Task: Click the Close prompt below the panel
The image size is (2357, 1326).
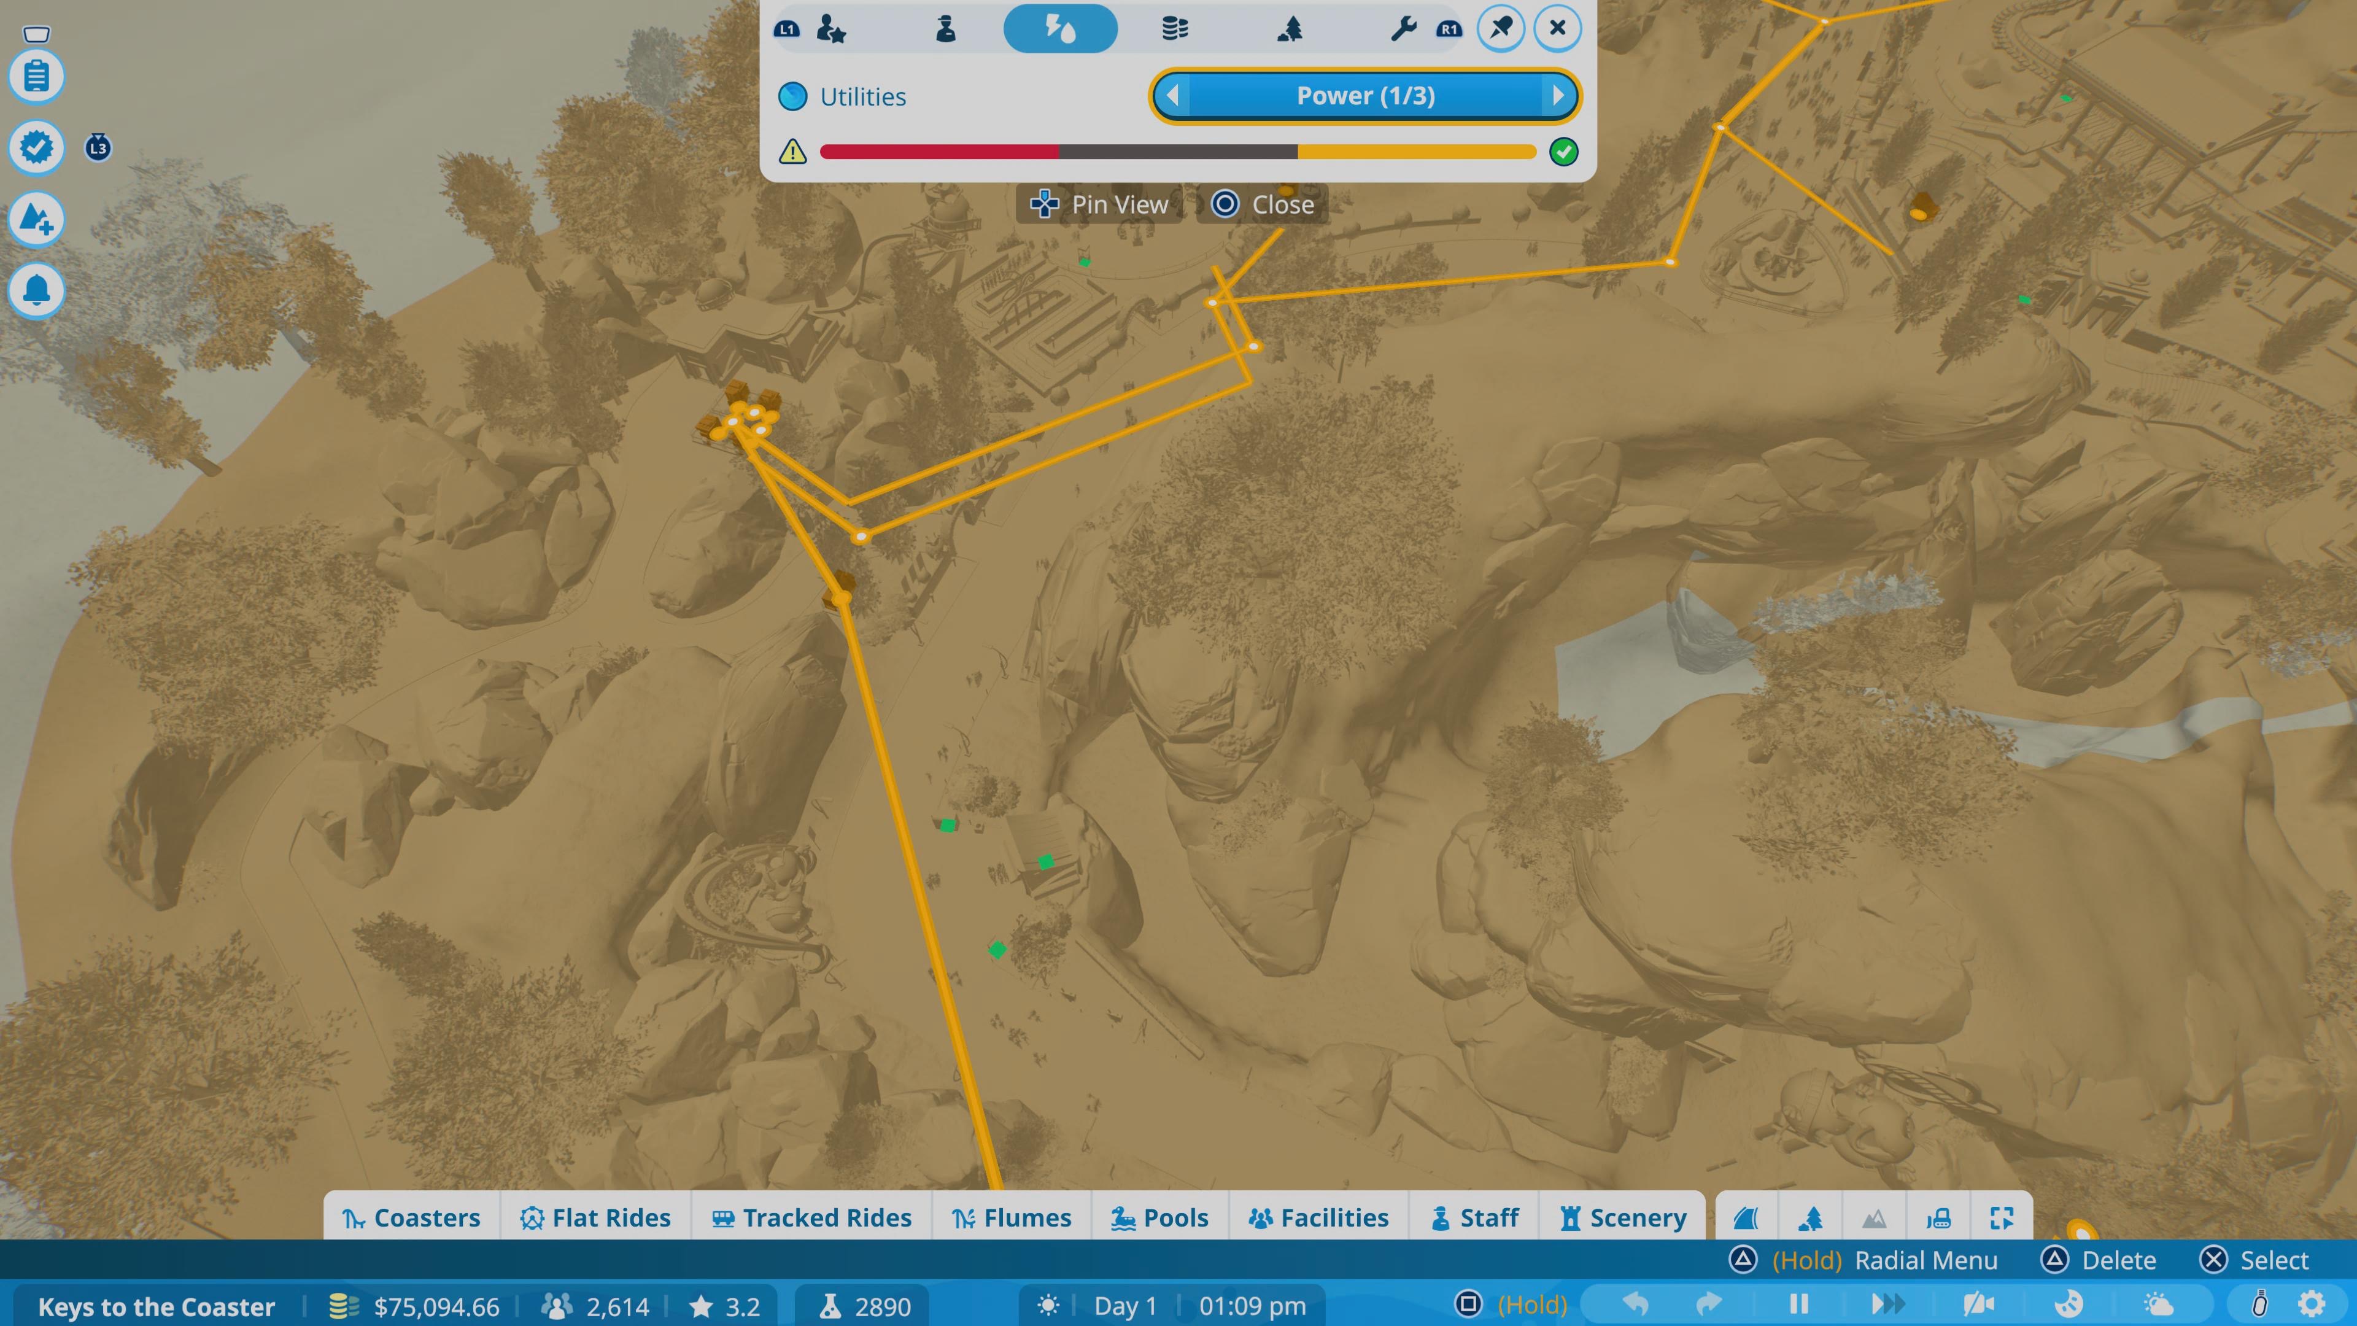Action: [x=1263, y=204]
